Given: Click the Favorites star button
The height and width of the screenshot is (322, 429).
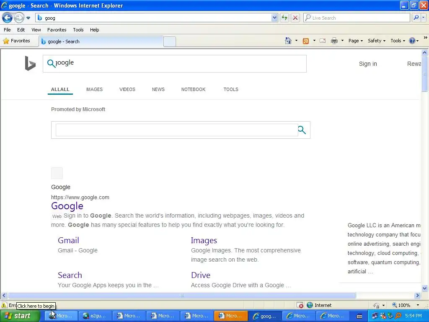Looking at the screenshot, I should pyautogui.click(x=16, y=41).
